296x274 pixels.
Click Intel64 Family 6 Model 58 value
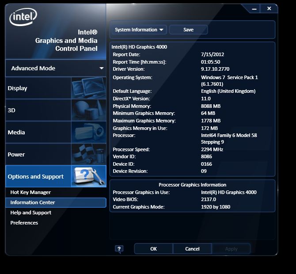[x=229, y=138]
